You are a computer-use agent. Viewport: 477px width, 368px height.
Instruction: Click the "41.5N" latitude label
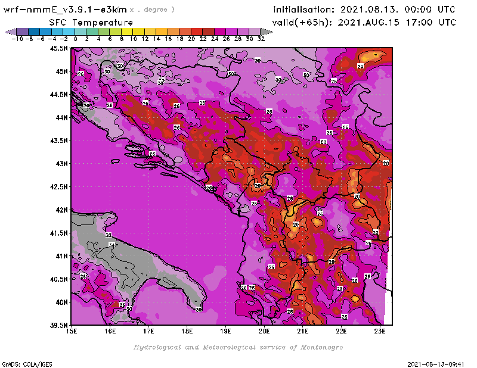click(x=58, y=233)
